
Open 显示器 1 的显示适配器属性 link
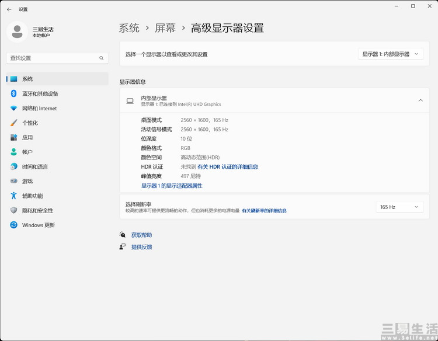pyautogui.click(x=172, y=186)
